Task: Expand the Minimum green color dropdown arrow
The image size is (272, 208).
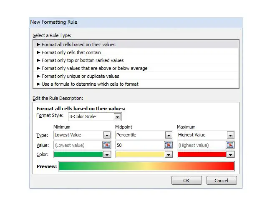Action: click(x=107, y=154)
